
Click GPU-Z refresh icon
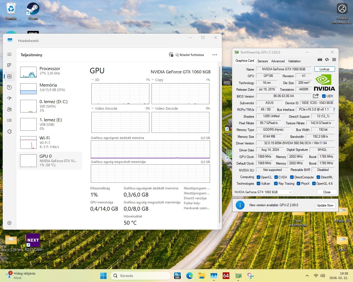[327, 60]
